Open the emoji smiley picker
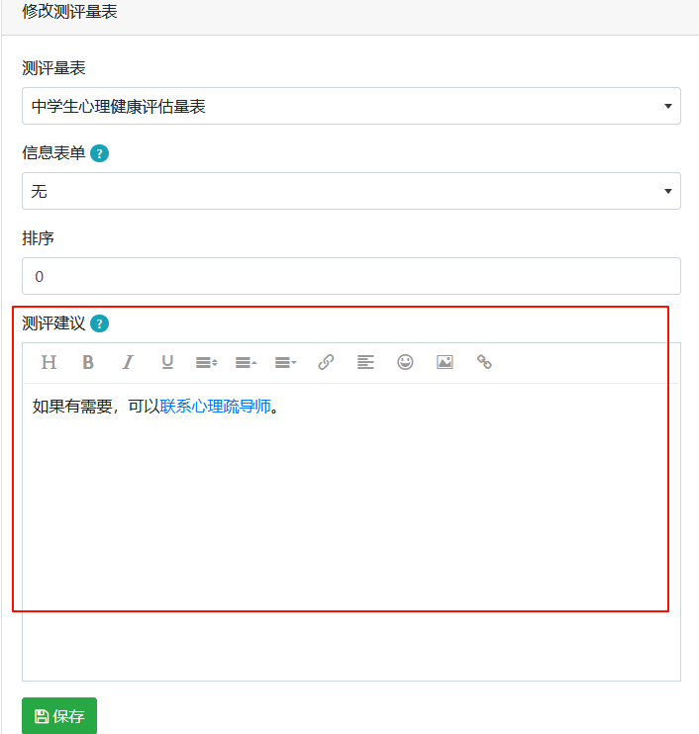 pos(405,362)
